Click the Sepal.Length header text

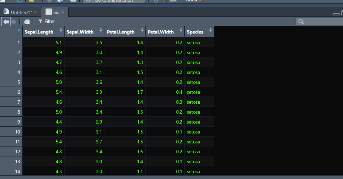pos(39,32)
